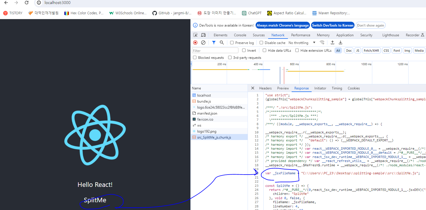The image size is (426, 210).
Task: Click the inspect element selector icon
Action: (195, 35)
